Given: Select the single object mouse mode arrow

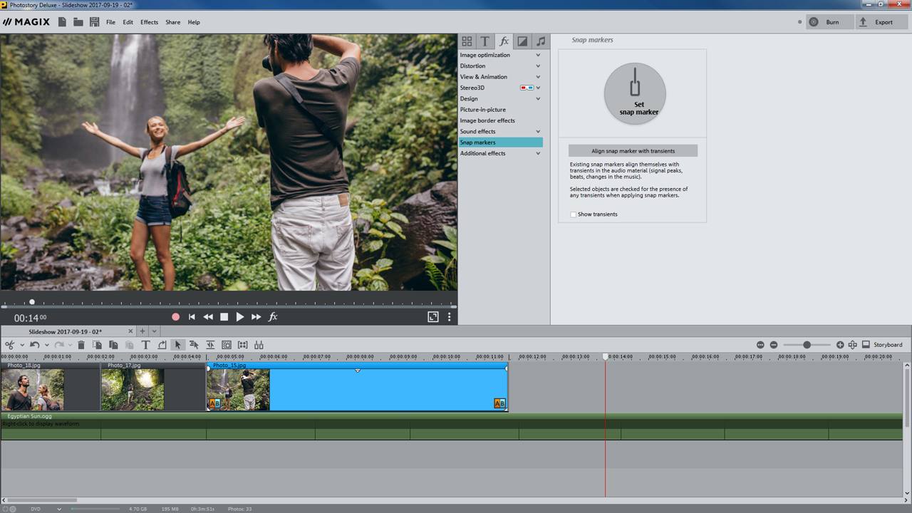Looking at the screenshot, I should click(x=178, y=345).
